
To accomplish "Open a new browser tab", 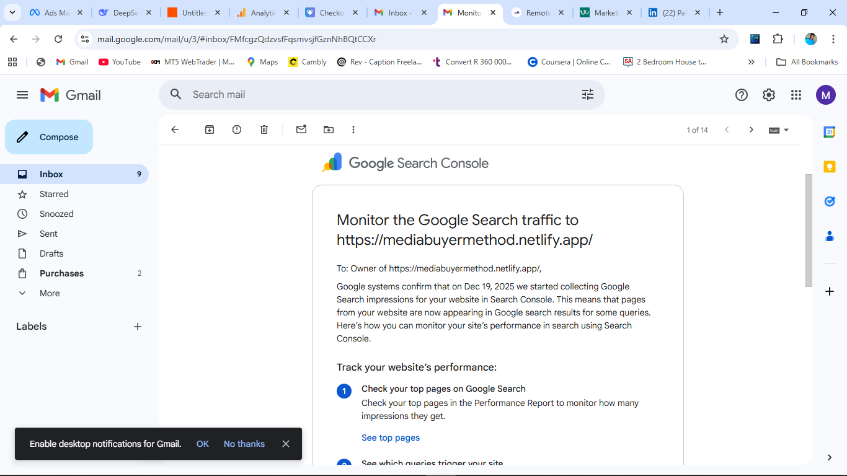I will [720, 12].
